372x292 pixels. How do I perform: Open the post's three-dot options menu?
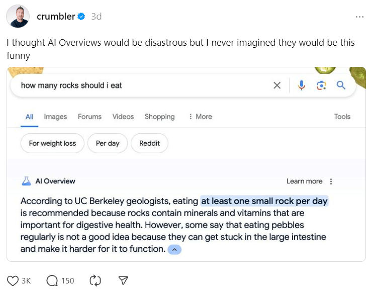359,17
